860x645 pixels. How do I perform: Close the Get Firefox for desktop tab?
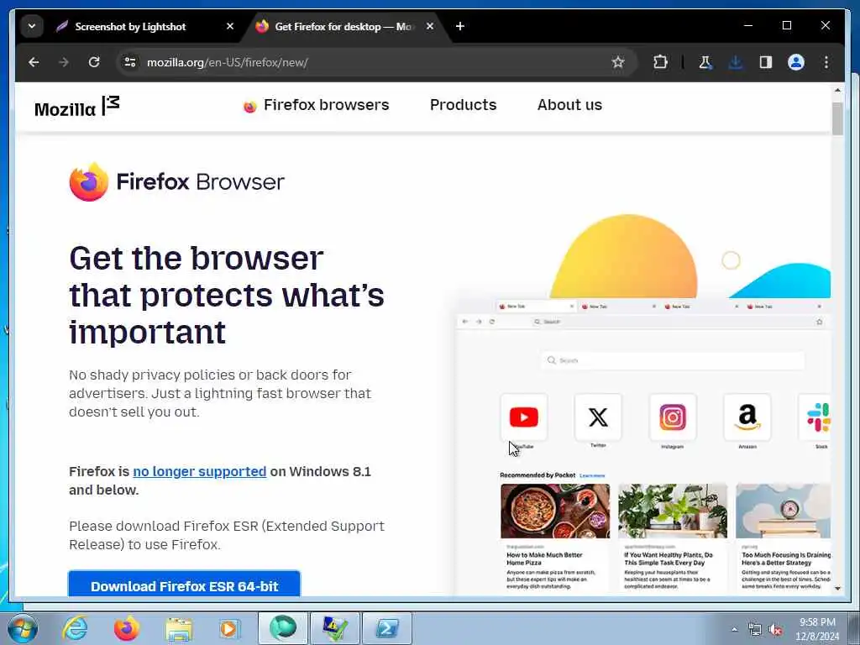[x=430, y=26]
